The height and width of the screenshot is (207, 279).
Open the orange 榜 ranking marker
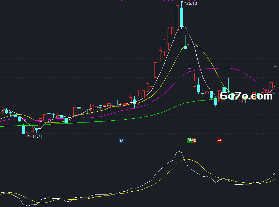point(194,141)
